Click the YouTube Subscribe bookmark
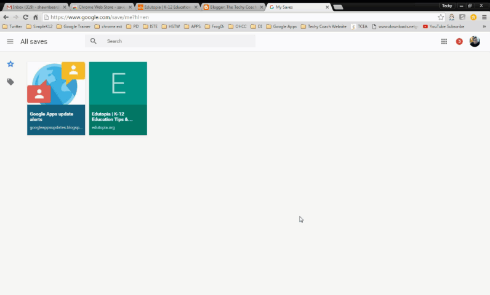This screenshot has width=490, height=295. (x=443, y=26)
